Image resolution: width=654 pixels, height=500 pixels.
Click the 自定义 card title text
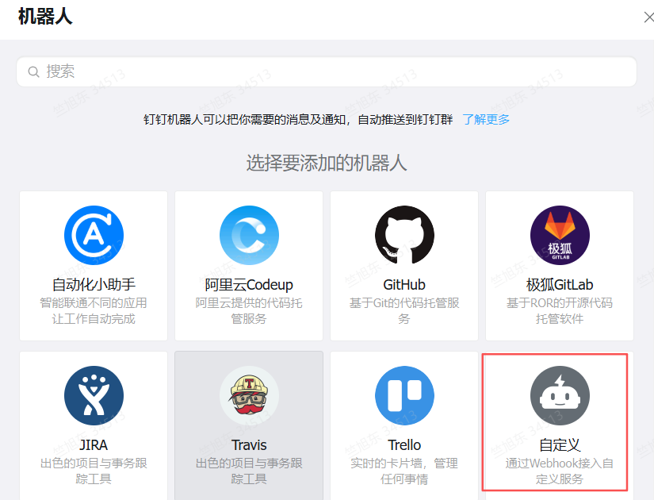560,444
